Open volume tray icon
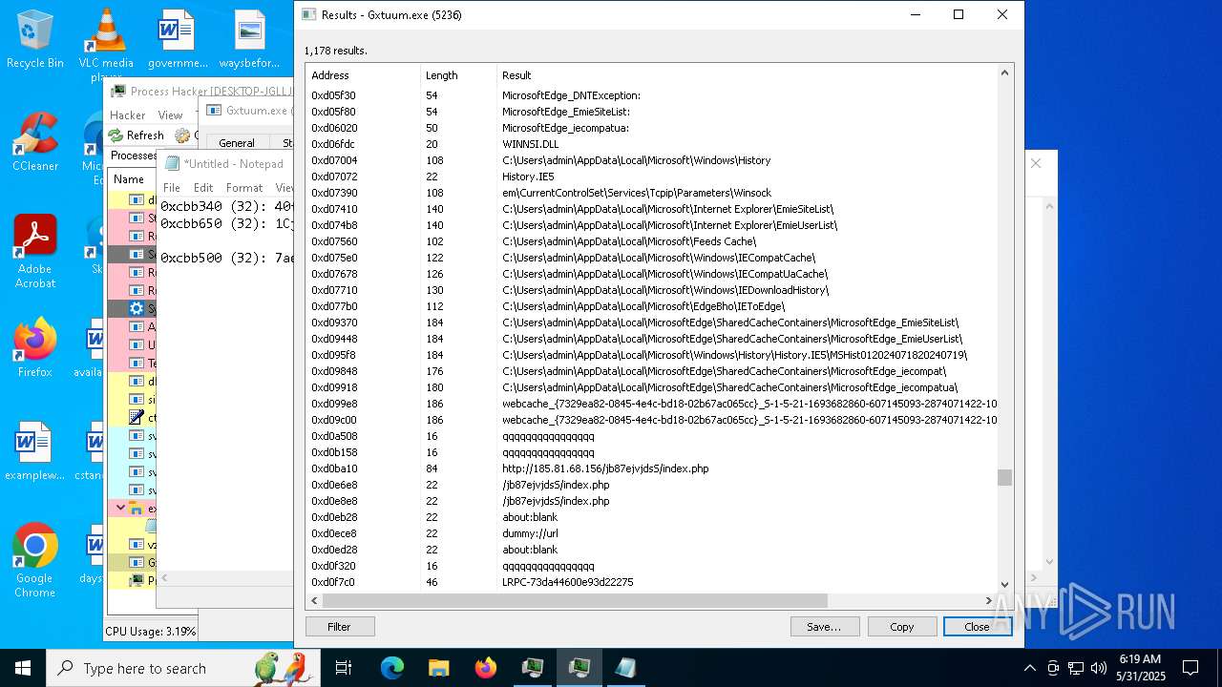The width and height of the screenshot is (1222, 687). (x=1099, y=668)
